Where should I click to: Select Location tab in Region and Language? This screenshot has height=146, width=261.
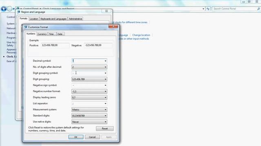[34, 19]
